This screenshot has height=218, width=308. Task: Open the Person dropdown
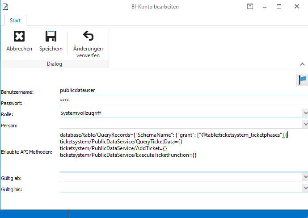pyautogui.click(x=305, y=124)
